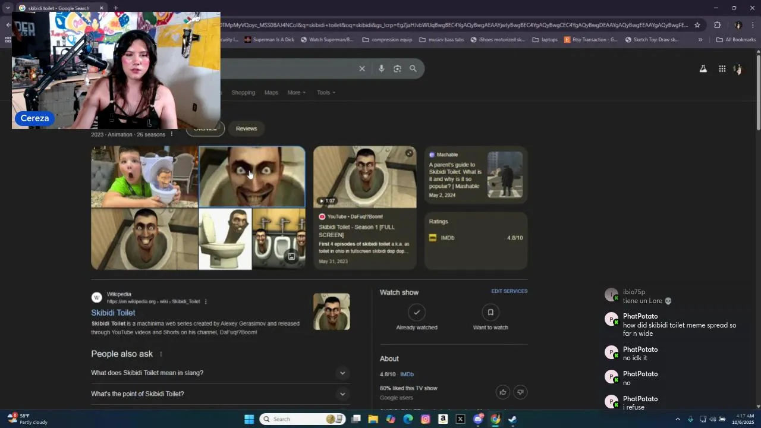This screenshot has height=428, width=761.
Task: Open All Bookmarks folder
Action: coord(736,40)
